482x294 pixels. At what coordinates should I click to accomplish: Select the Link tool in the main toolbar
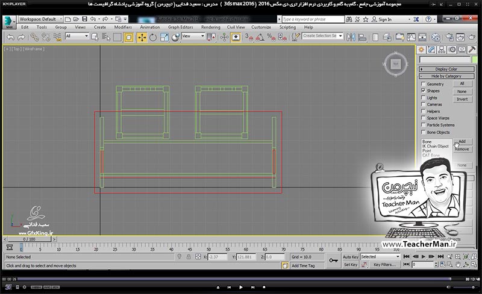(x=34, y=37)
